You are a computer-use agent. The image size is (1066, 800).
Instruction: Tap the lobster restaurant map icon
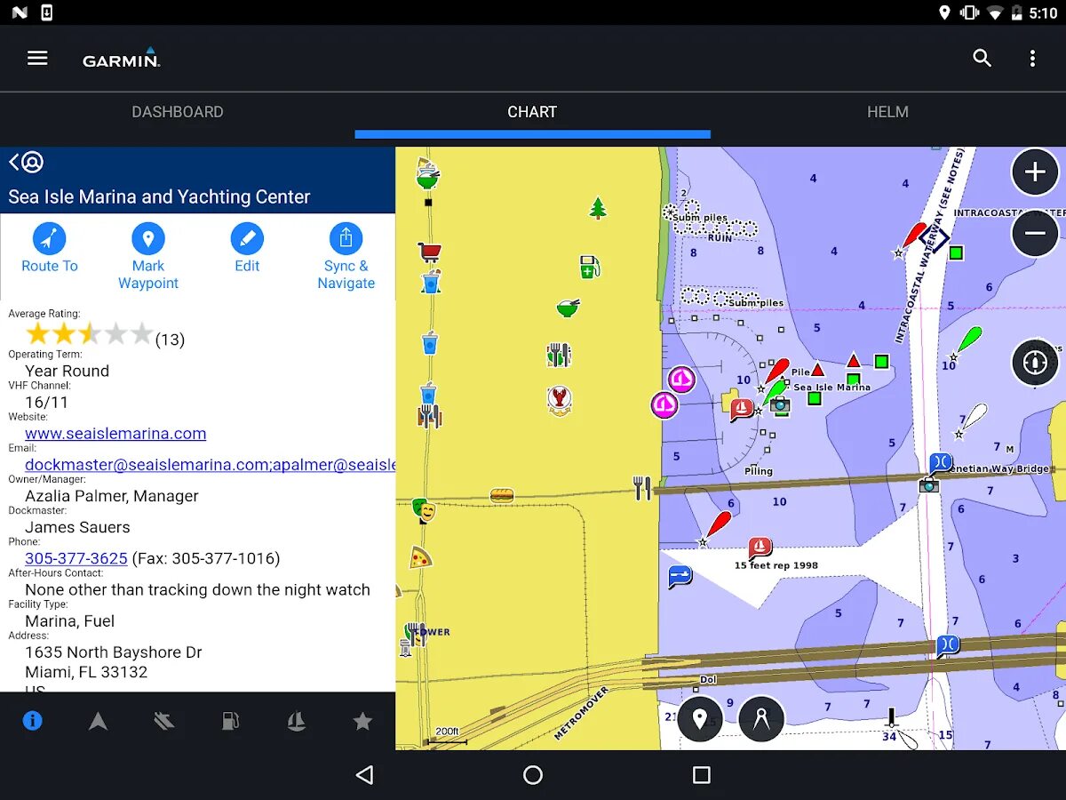(x=559, y=399)
